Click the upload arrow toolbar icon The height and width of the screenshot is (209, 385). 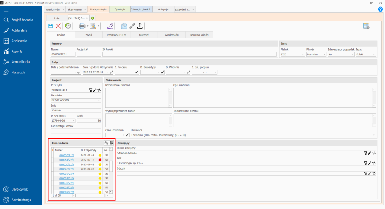(x=140, y=26)
